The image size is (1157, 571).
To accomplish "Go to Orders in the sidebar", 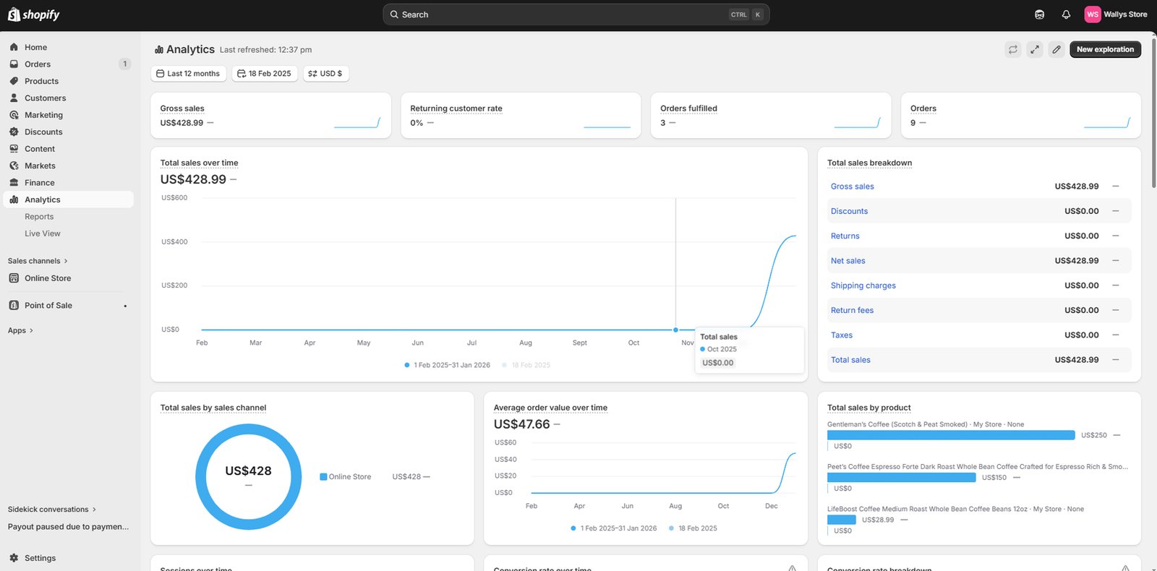I will 38,64.
